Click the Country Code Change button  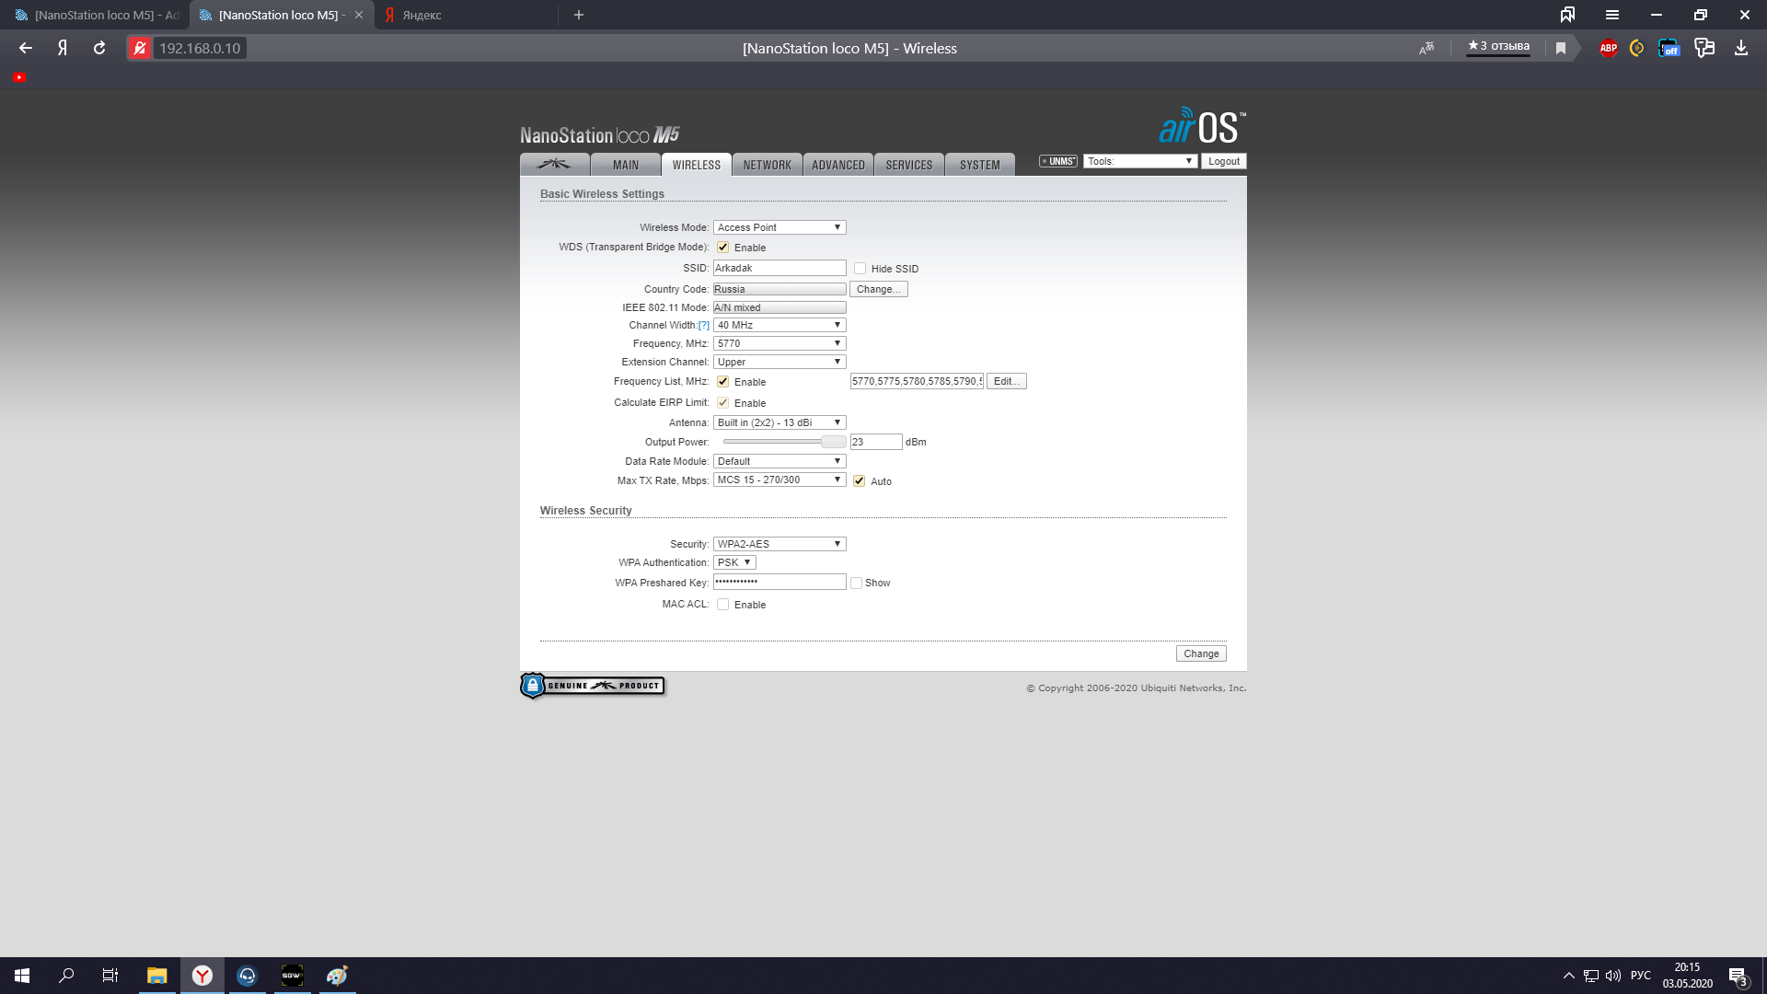(879, 289)
